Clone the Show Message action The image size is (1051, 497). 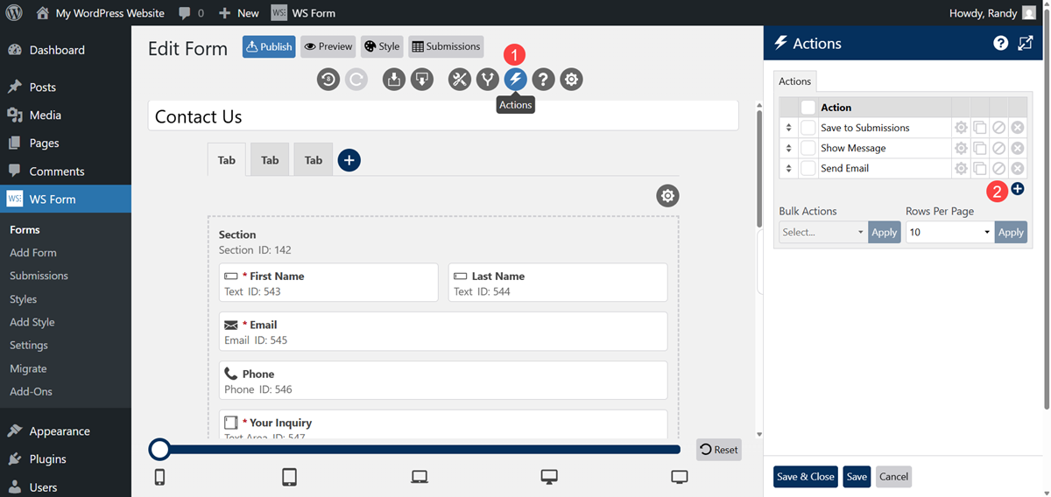[x=980, y=149]
